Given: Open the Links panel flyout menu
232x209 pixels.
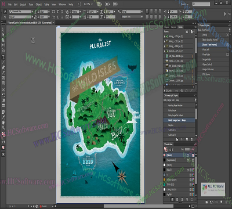Looking at the screenshot, I should pyautogui.click(x=195, y=27).
